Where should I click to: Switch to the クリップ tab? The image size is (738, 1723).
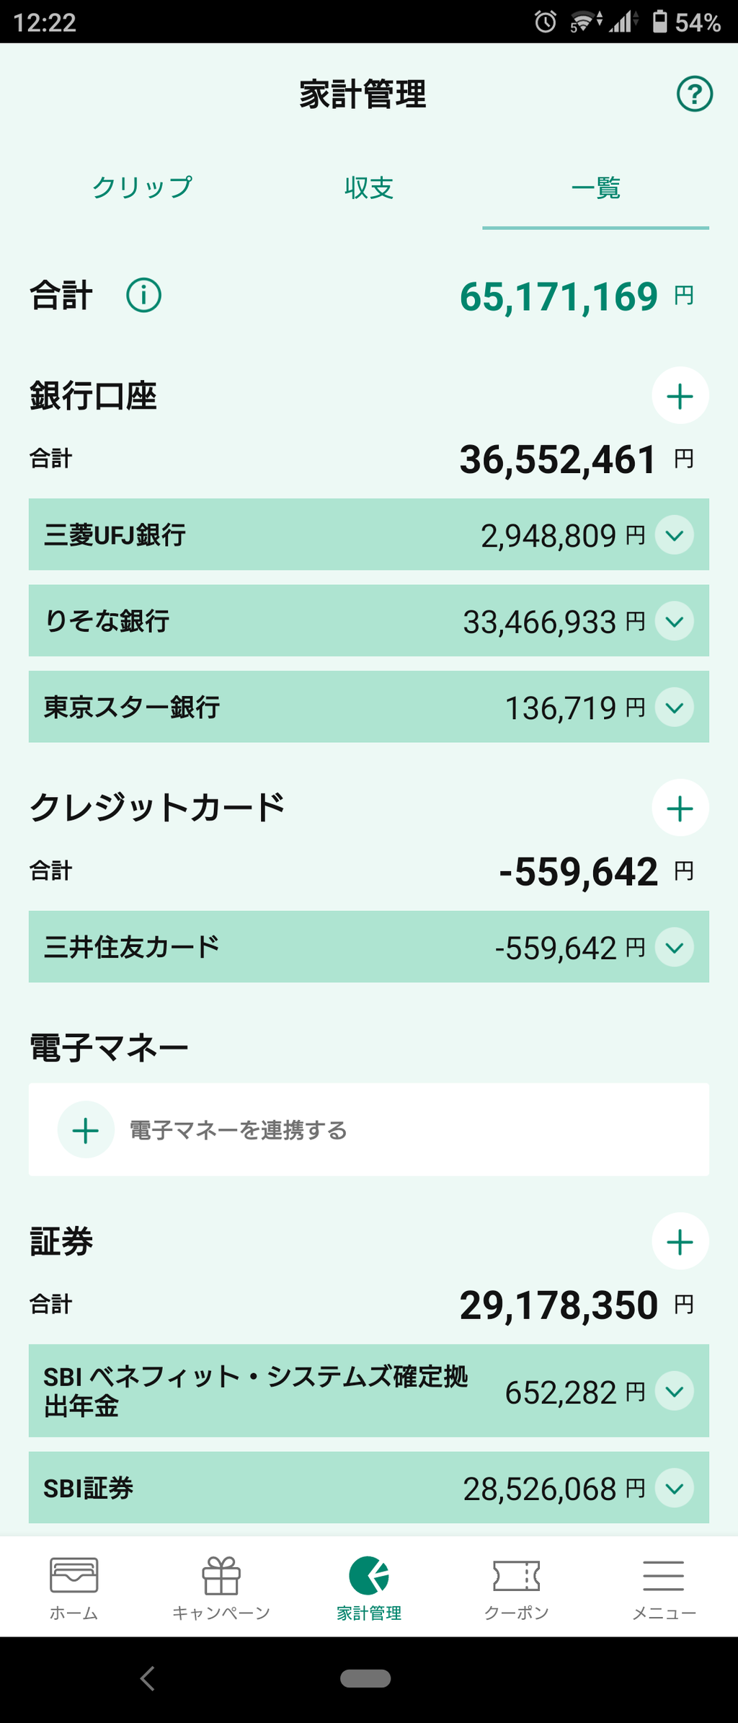point(142,188)
